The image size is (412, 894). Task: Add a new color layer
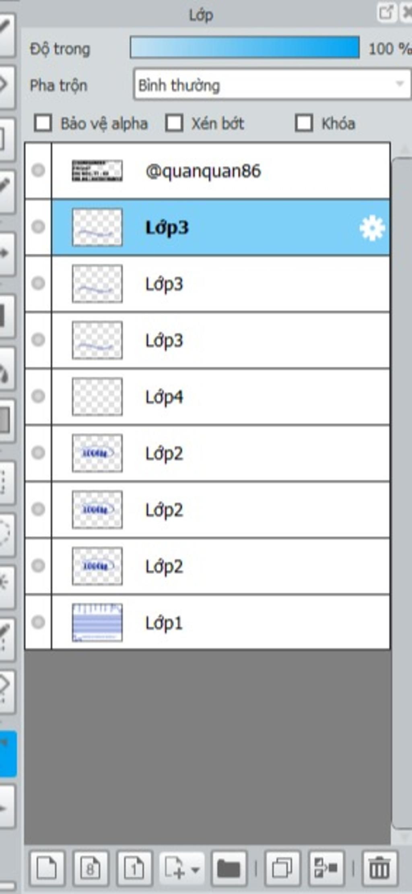47,868
